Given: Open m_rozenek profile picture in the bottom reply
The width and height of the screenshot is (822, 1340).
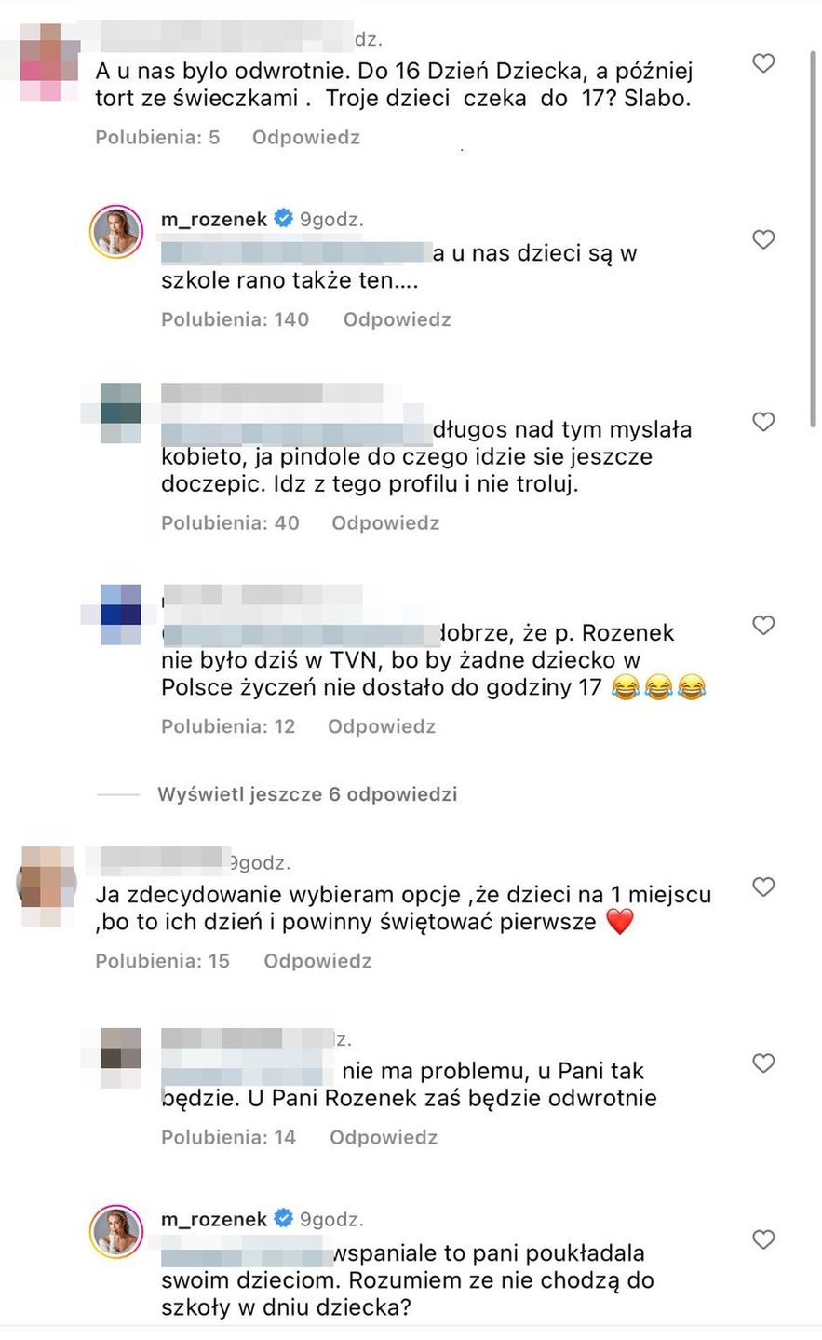Looking at the screenshot, I should point(116,1231).
